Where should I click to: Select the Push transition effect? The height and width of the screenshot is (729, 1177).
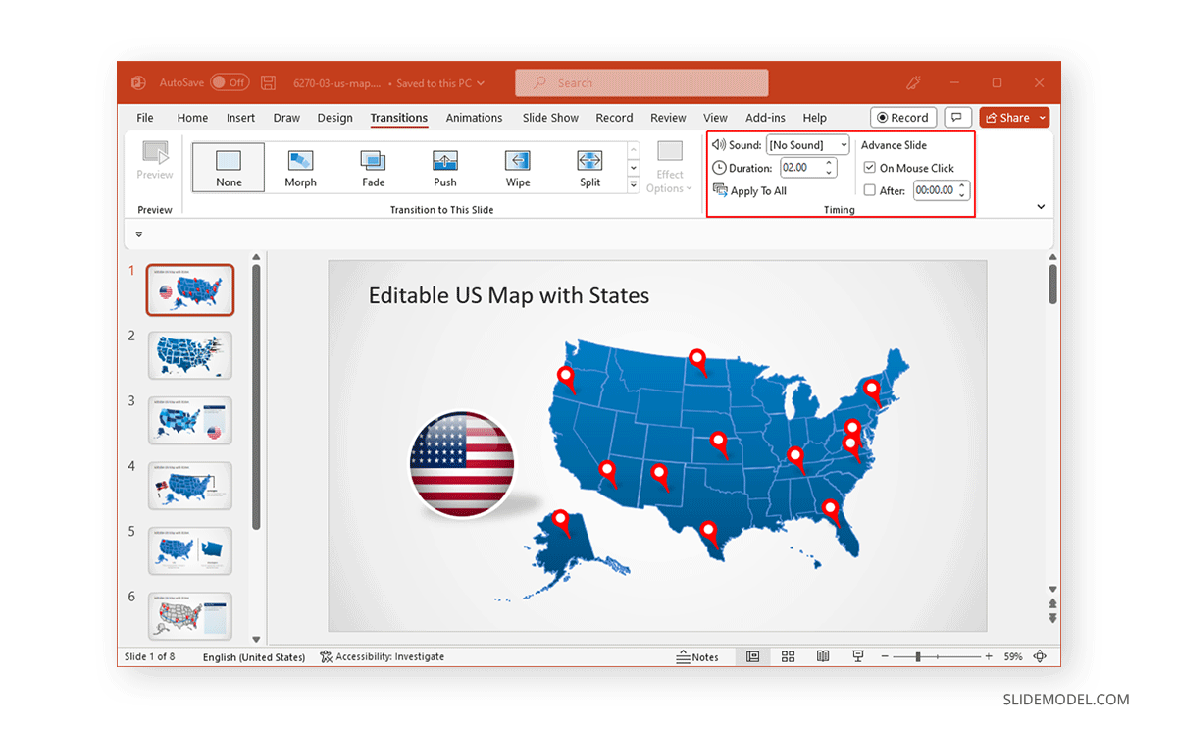tap(444, 167)
